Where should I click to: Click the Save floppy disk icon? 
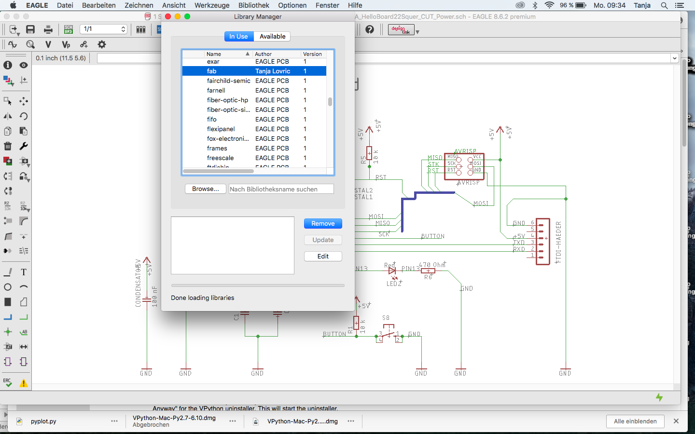[30, 29]
